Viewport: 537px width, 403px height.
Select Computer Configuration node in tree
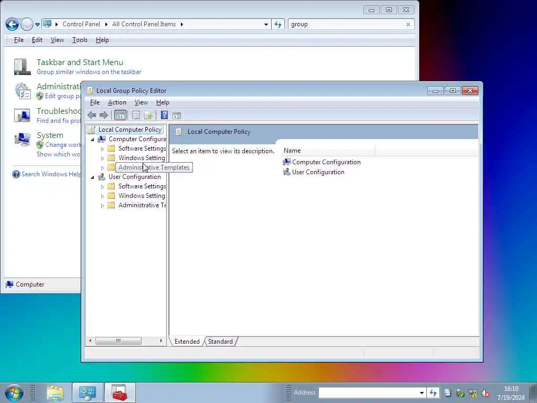[x=137, y=139]
